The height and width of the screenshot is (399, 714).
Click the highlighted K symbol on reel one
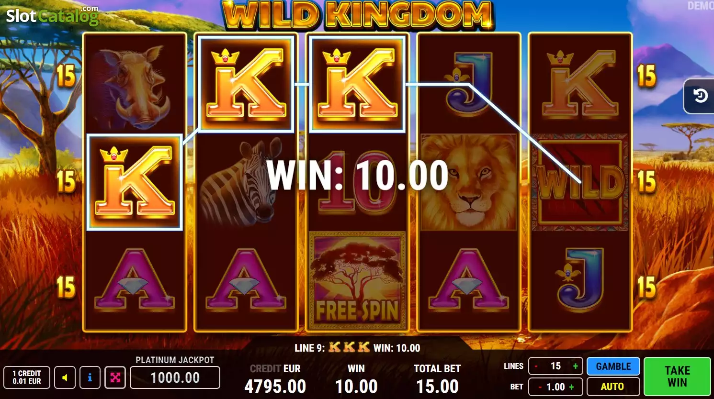135,182
